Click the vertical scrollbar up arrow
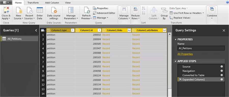The width and height of the screenshot is (229, 97). [x=169, y=34]
